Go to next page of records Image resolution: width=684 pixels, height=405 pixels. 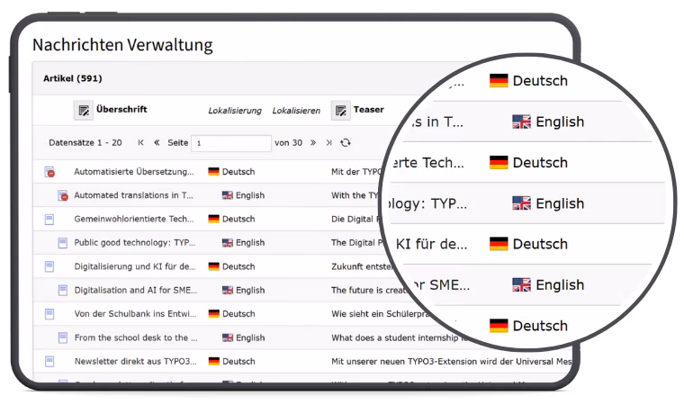[x=313, y=143]
